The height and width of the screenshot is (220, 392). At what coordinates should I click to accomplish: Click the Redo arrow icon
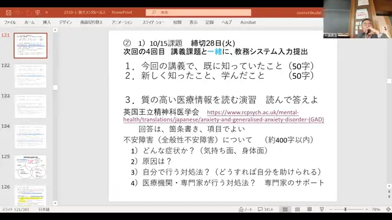coord(28,12)
